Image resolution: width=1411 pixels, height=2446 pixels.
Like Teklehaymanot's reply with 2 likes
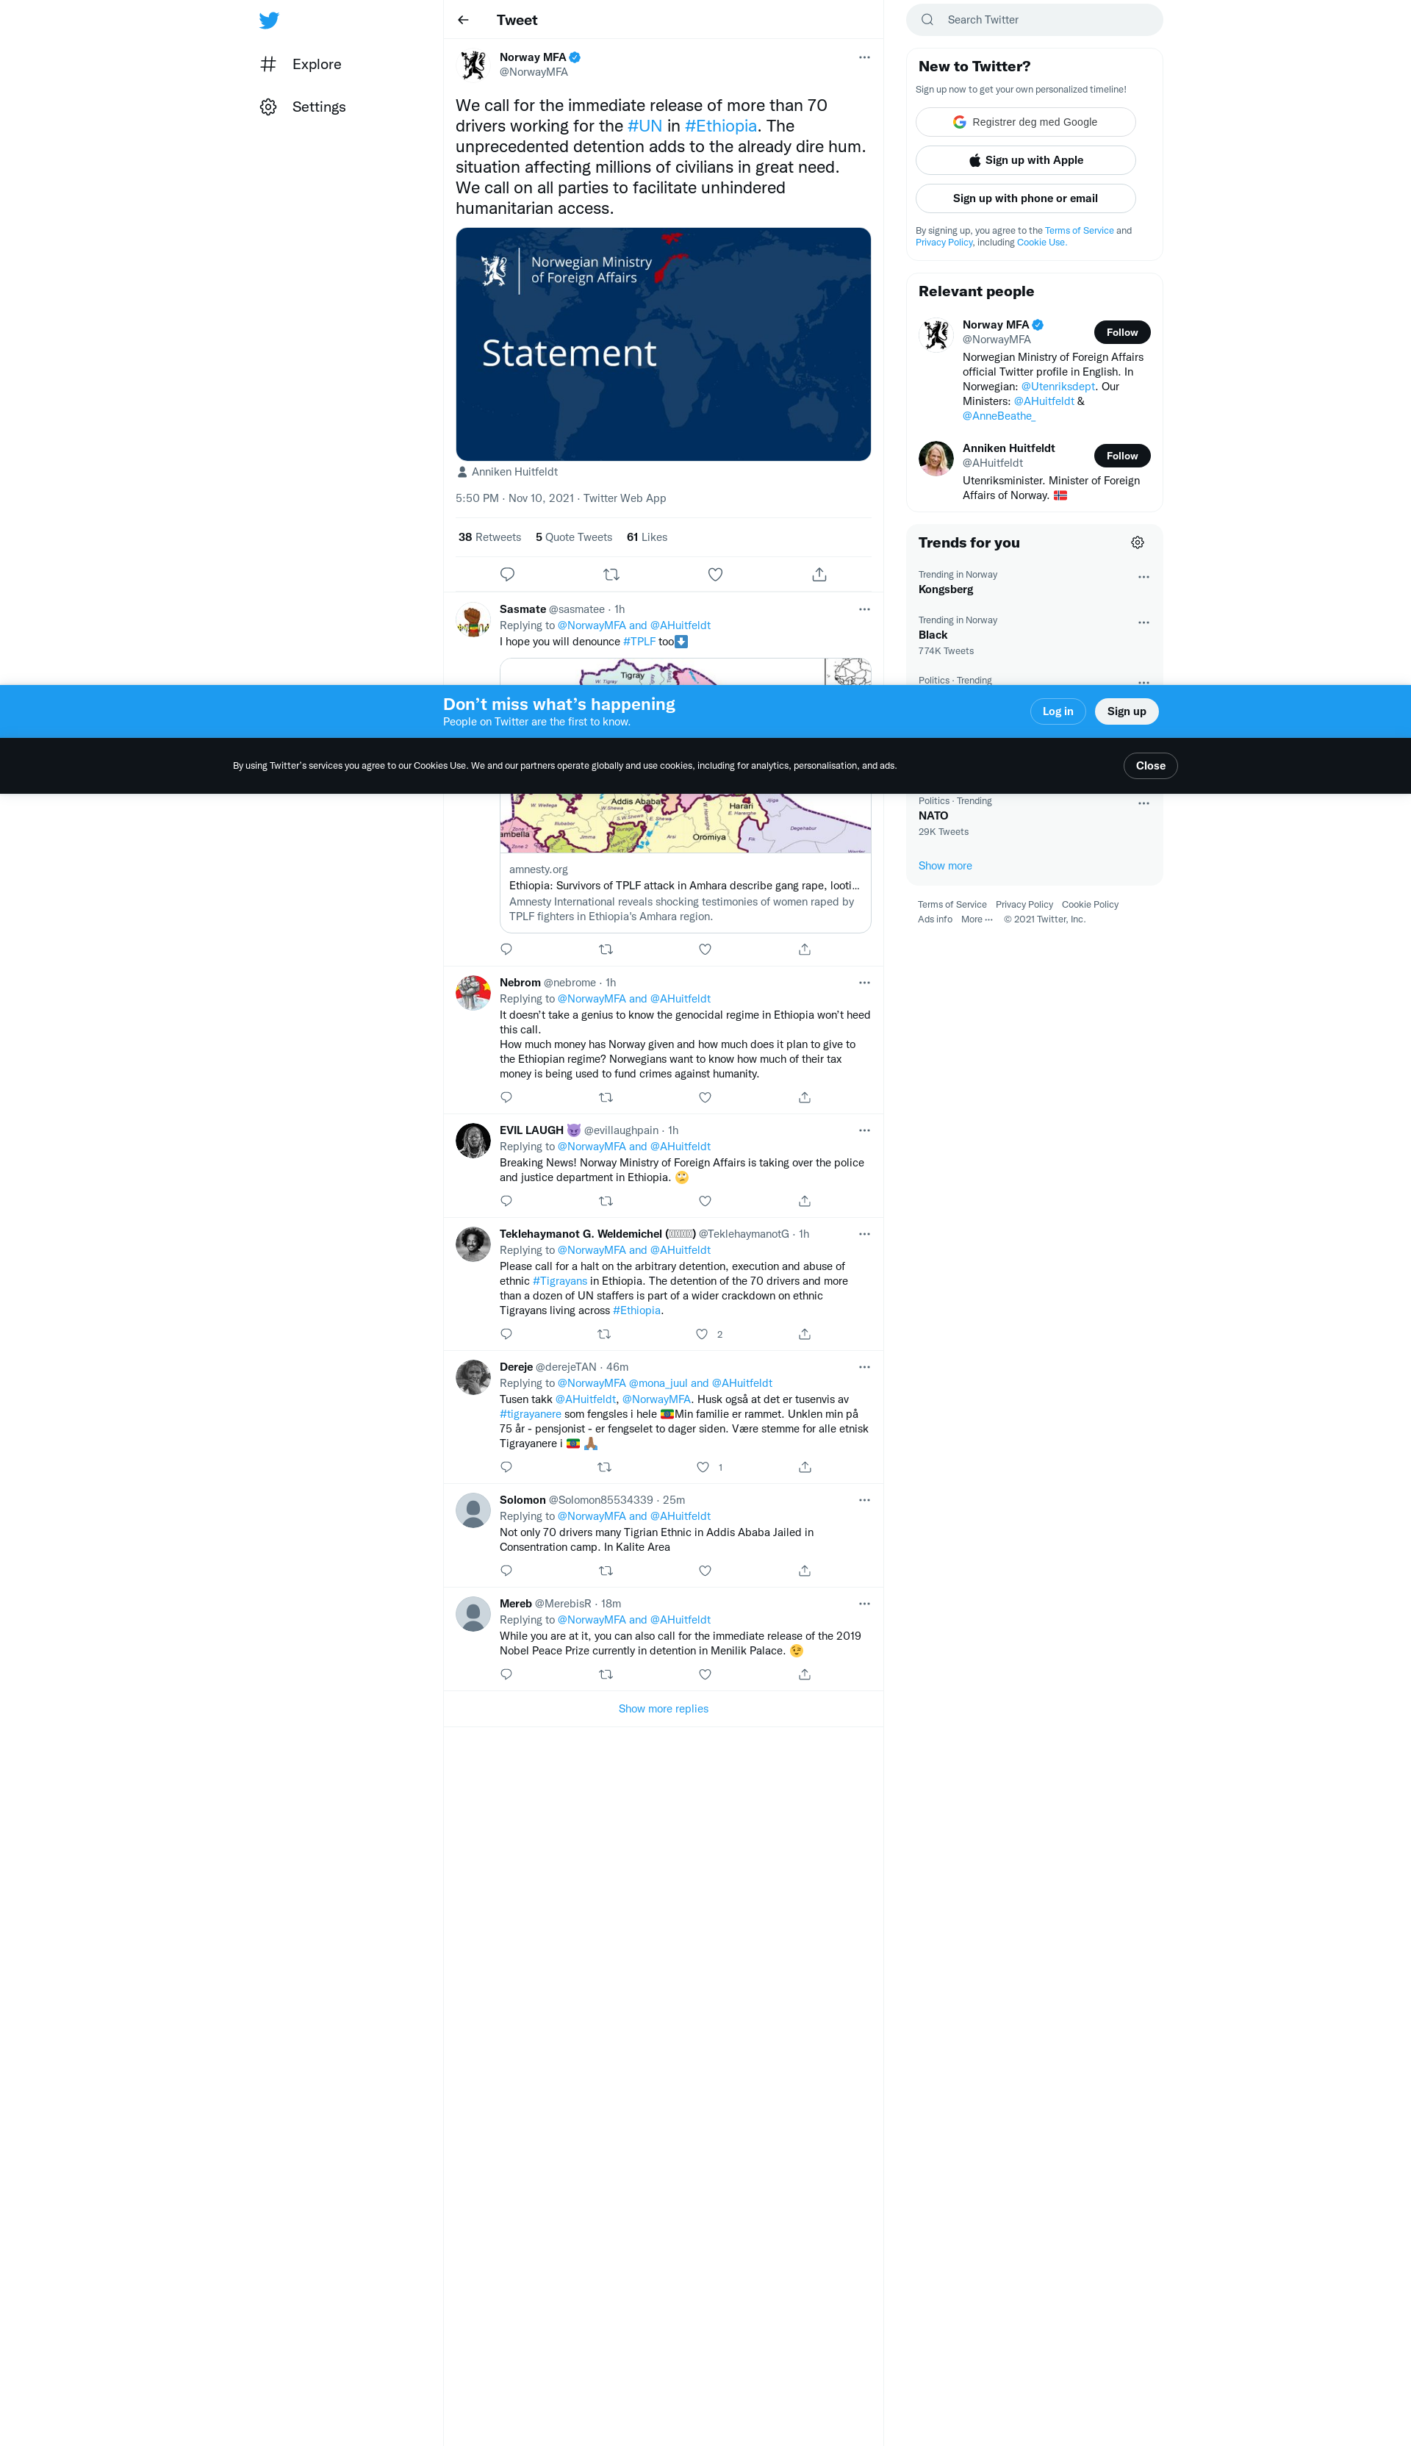tap(702, 1335)
